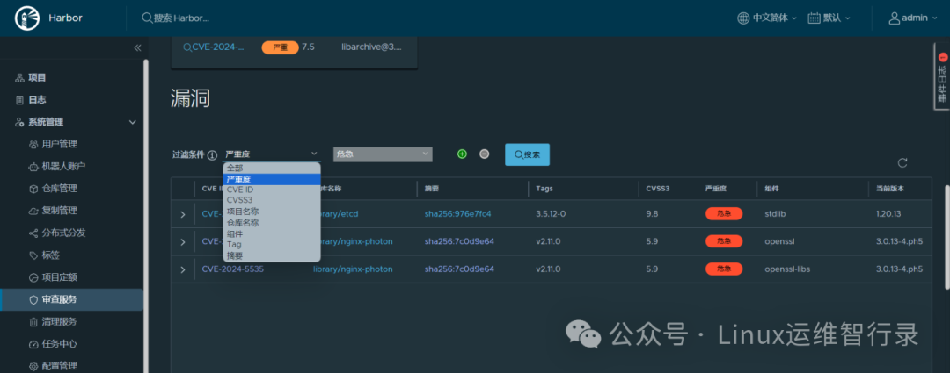Screen dimensions: 950x373
Task: Click the 日志 logs icon
Action: click(x=19, y=100)
